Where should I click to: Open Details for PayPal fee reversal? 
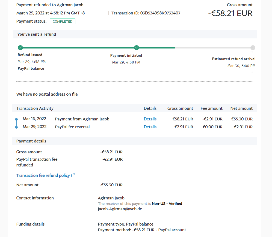pyautogui.click(x=150, y=127)
